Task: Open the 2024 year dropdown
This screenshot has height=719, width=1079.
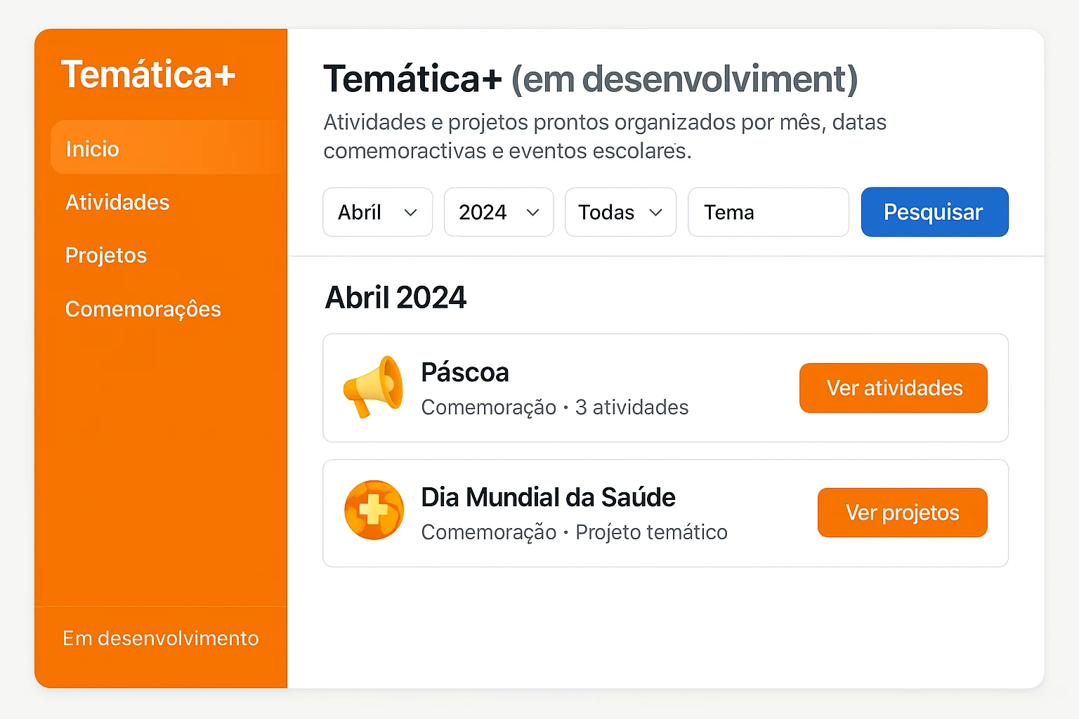Action: pos(499,212)
